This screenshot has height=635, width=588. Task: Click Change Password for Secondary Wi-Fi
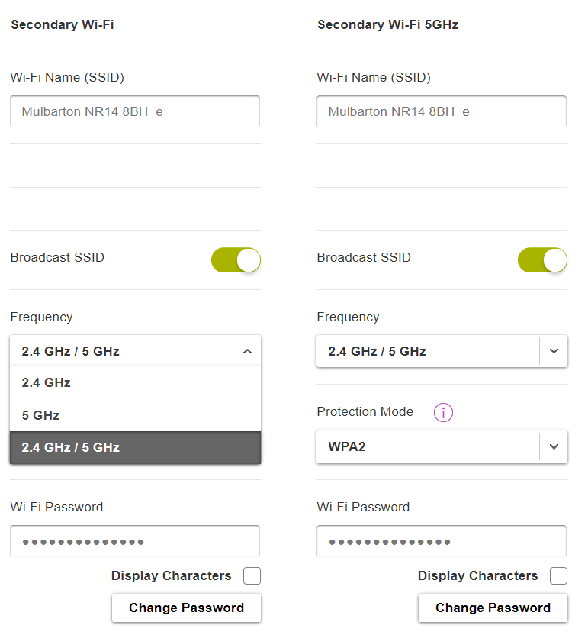pyautogui.click(x=186, y=608)
